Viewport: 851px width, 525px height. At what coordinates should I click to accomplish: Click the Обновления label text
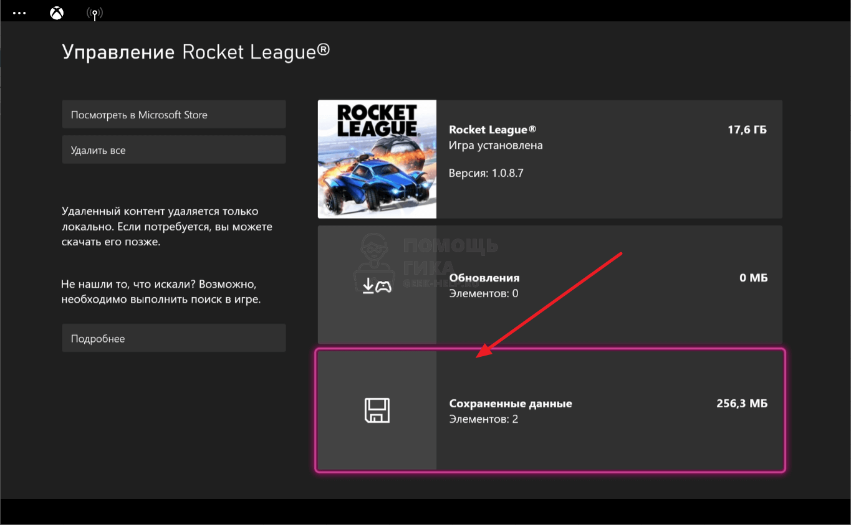[484, 278]
